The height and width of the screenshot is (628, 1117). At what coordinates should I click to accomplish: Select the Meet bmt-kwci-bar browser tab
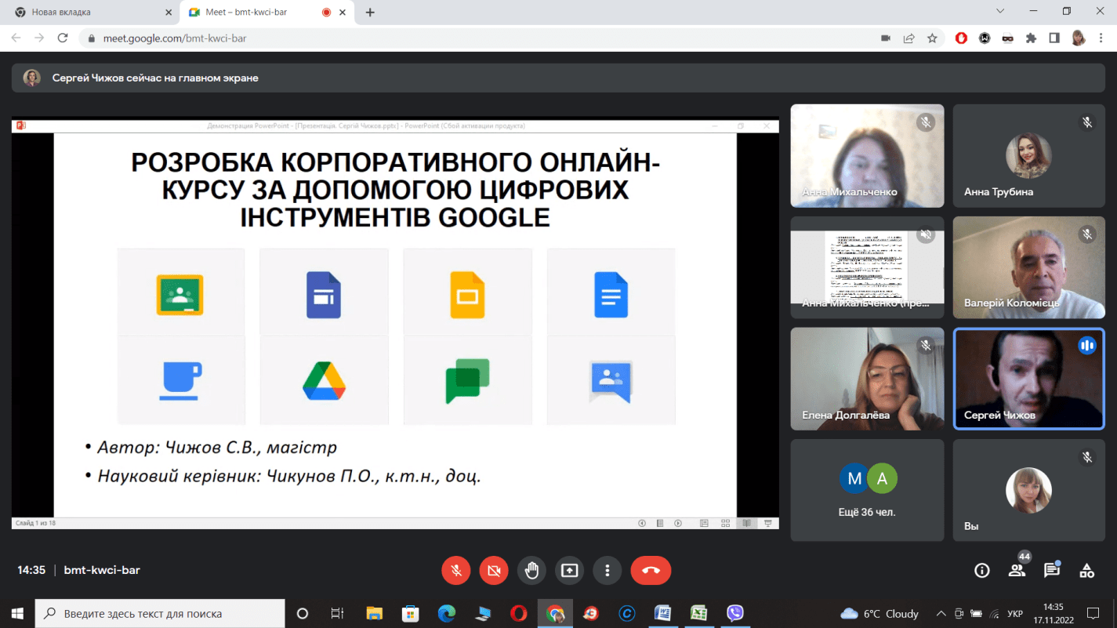[x=267, y=13]
